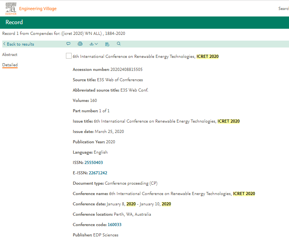Click the record title ICRET 2020
Image resolution: width=289 pixels, height=241 pixels.
pos(146,56)
